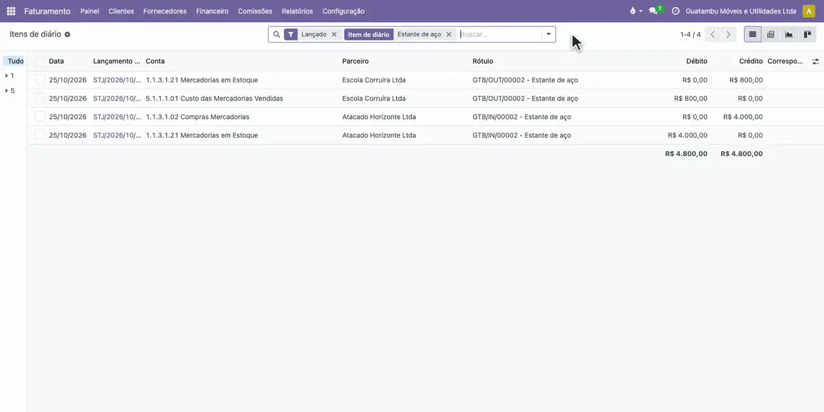Image resolution: width=824 pixels, height=412 pixels.
Task: Switch to list view
Action: pyautogui.click(x=753, y=35)
